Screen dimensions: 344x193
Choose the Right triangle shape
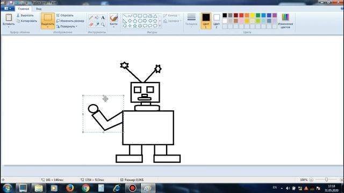tap(125, 21)
